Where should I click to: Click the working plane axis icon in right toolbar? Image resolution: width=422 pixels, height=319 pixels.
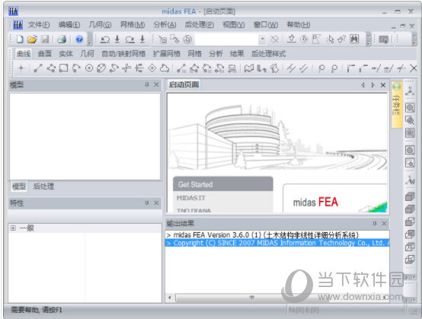410,180
